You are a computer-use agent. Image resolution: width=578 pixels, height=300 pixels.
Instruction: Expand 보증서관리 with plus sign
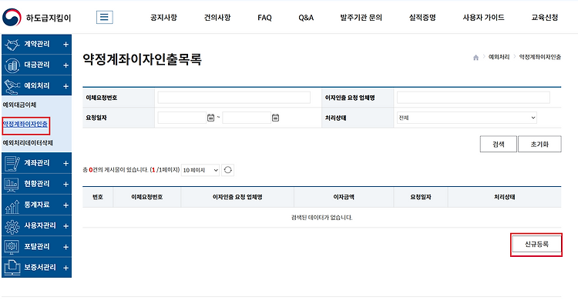tap(66, 268)
